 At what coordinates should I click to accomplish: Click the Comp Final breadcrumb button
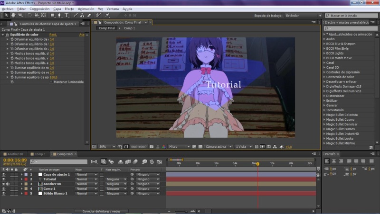tap(106, 28)
